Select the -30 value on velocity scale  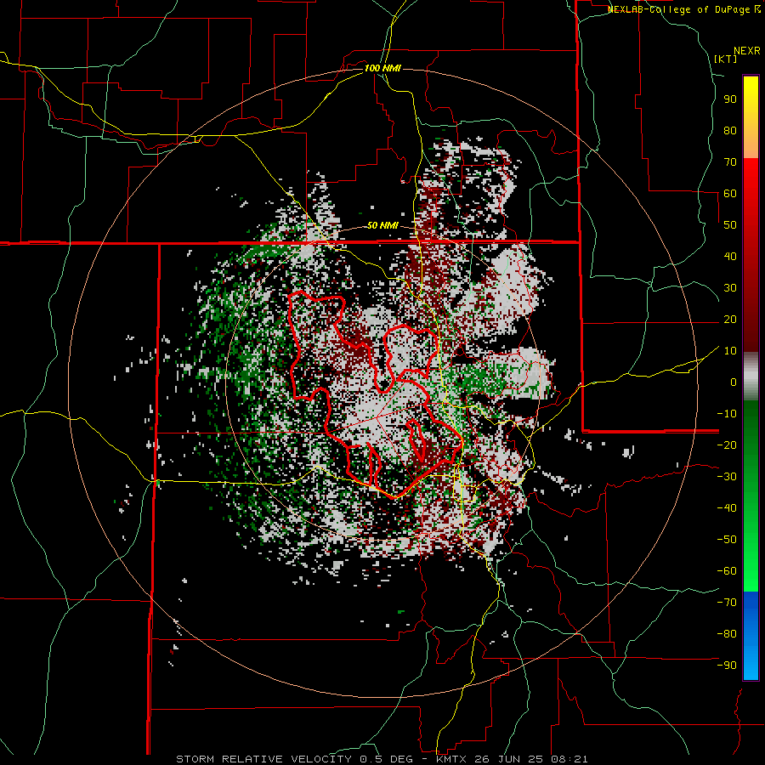[727, 477]
